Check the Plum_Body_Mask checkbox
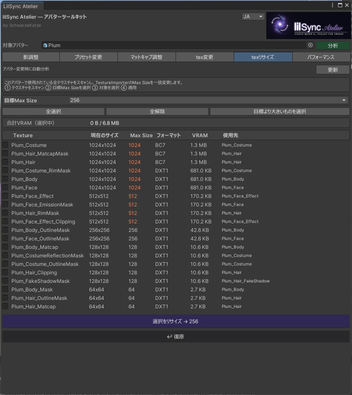 coord(5,289)
